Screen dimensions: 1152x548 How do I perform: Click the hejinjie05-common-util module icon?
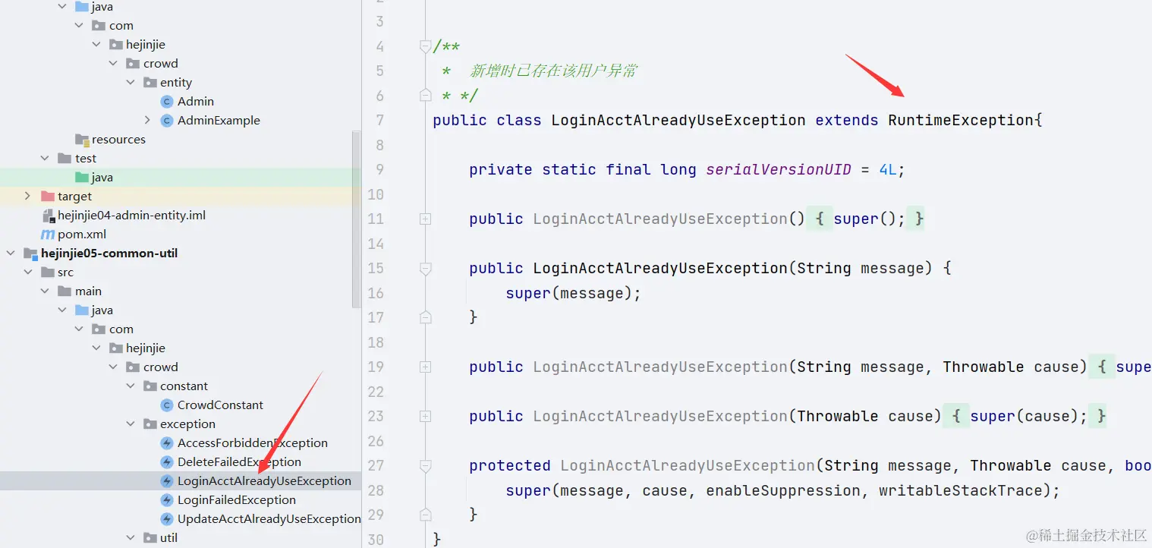click(x=30, y=254)
